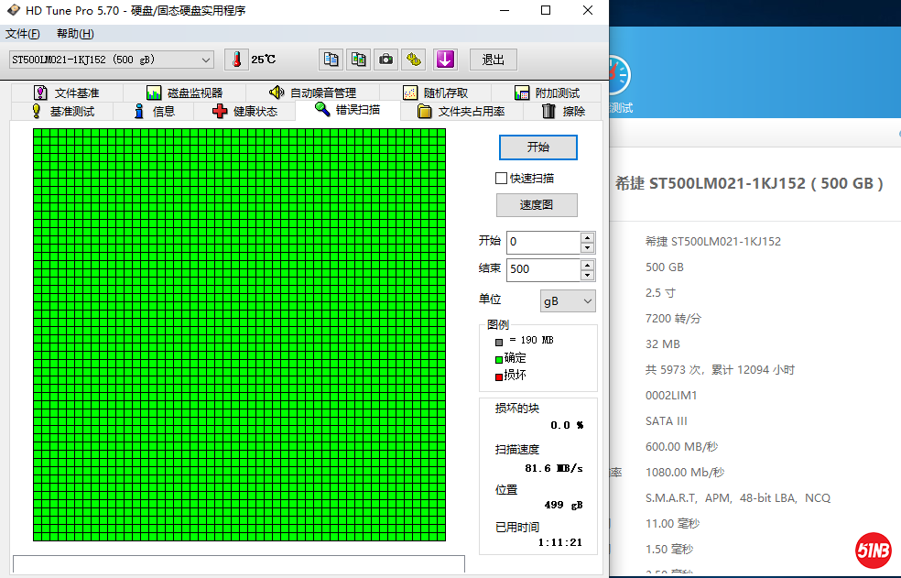Open the 自动噪音管理 tab
This screenshot has width=901, height=578.
click(x=312, y=93)
